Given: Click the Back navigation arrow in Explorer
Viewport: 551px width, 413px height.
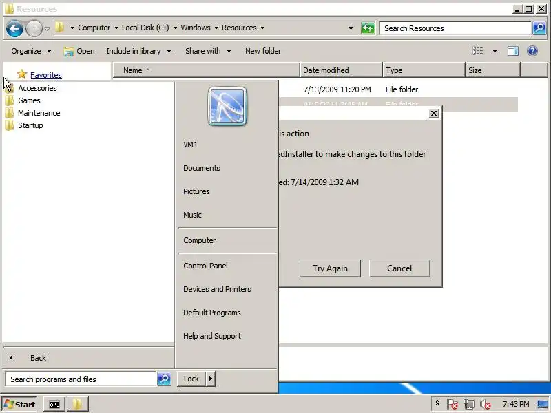Looking at the screenshot, I should click(14, 28).
